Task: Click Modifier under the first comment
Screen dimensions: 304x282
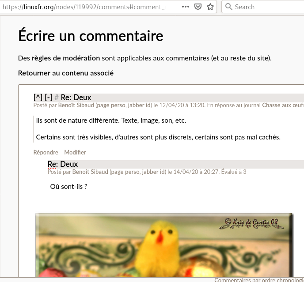Action: click(x=75, y=152)
